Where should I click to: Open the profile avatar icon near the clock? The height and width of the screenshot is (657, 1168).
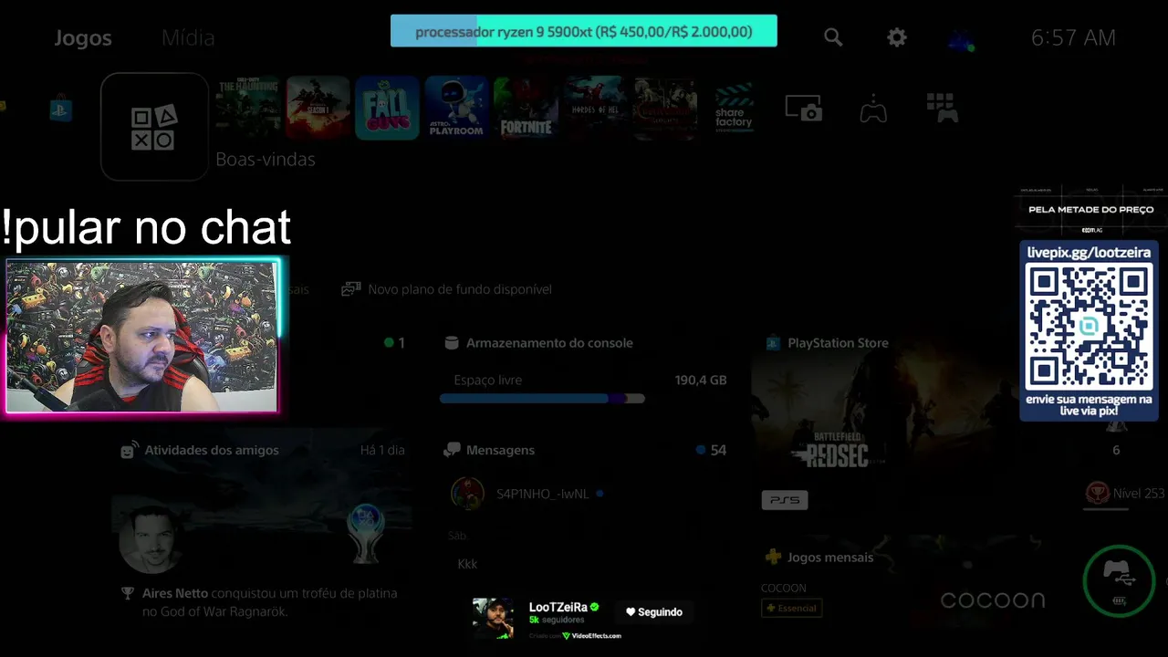(x=961, y=38)
